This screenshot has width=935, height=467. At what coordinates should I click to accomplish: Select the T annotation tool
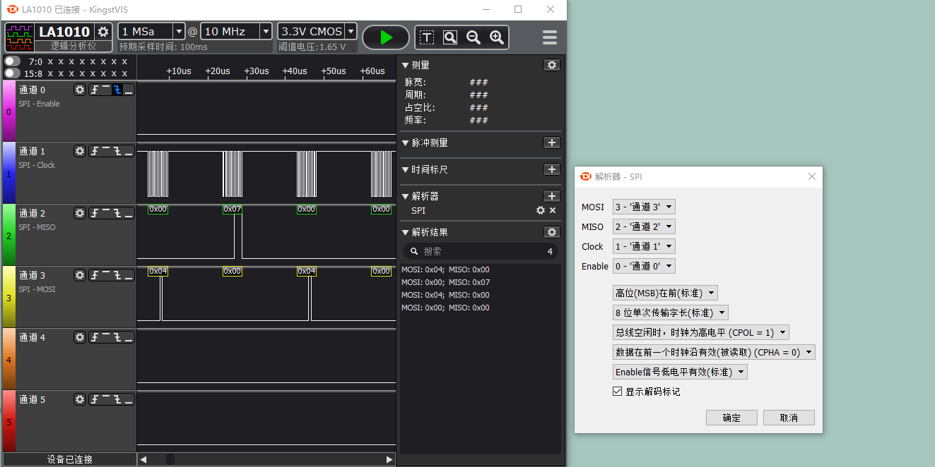tap(427, 37)
